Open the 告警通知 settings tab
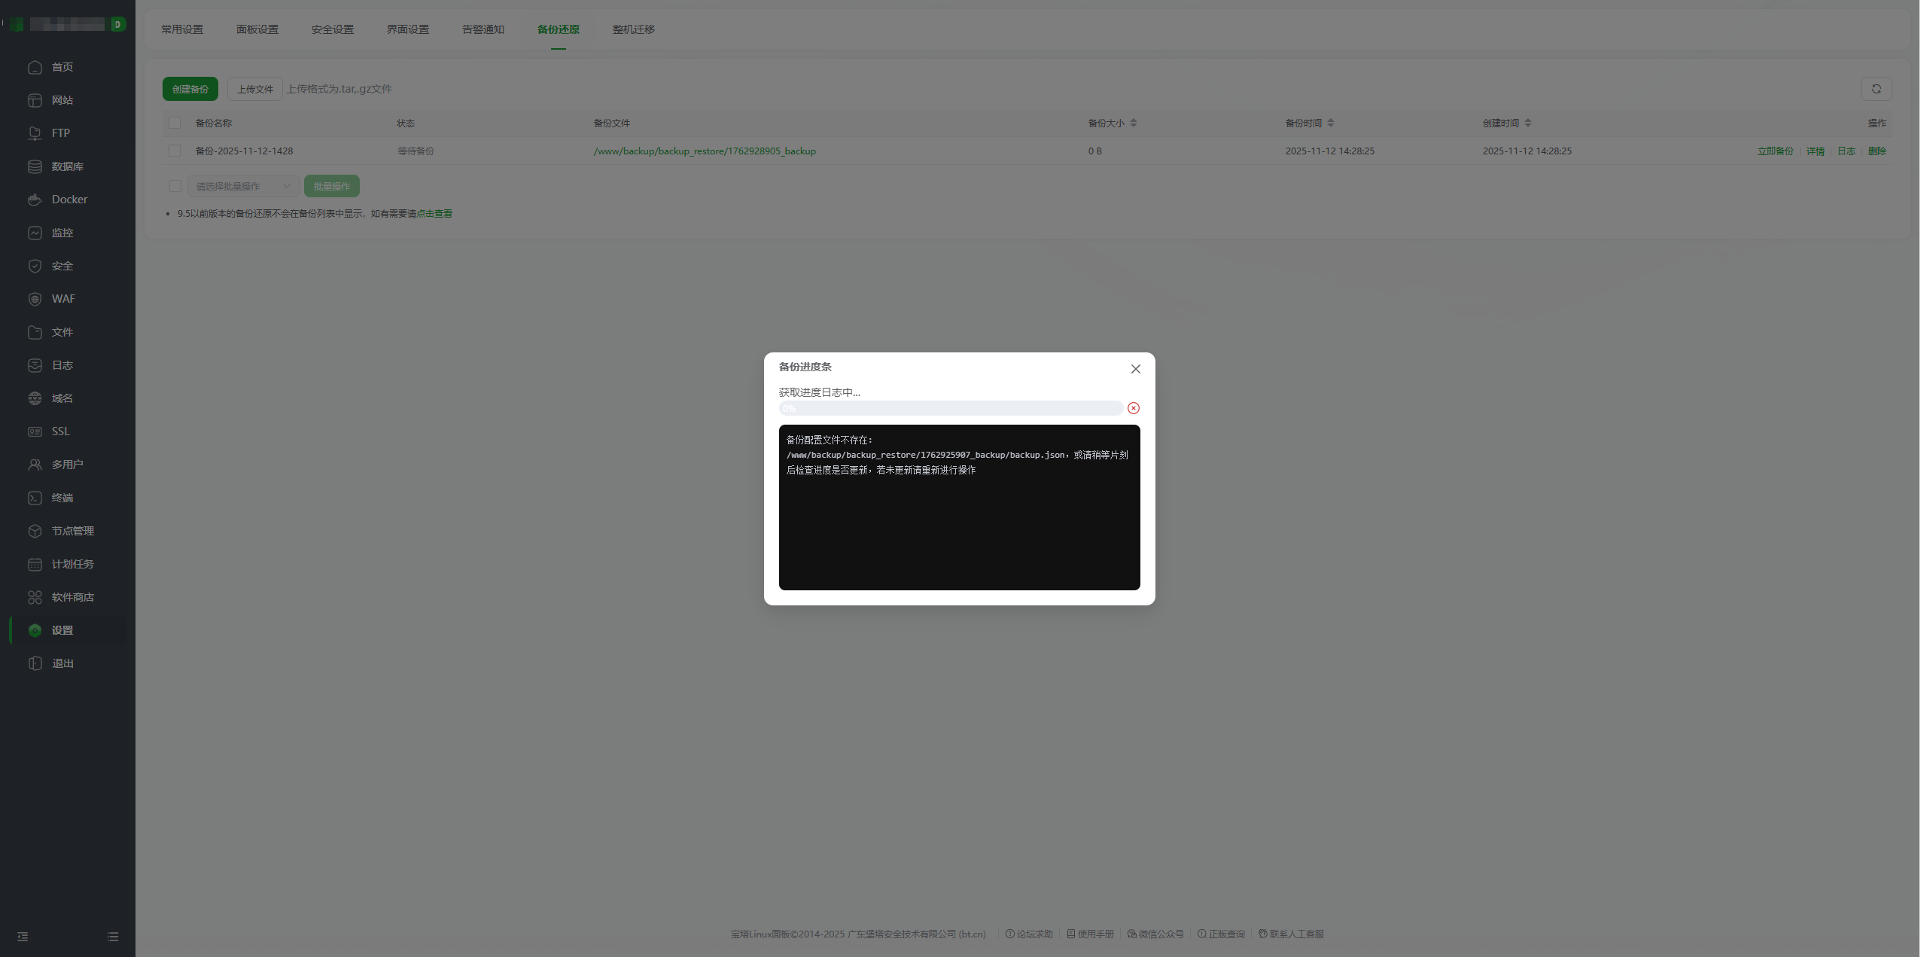 point(483,29)
